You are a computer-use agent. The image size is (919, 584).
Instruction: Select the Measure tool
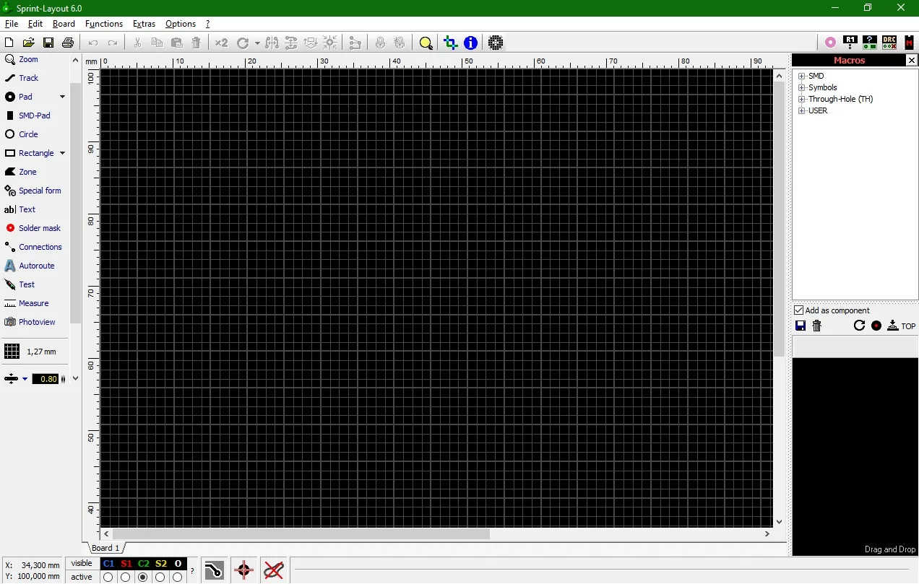point(27,303)
